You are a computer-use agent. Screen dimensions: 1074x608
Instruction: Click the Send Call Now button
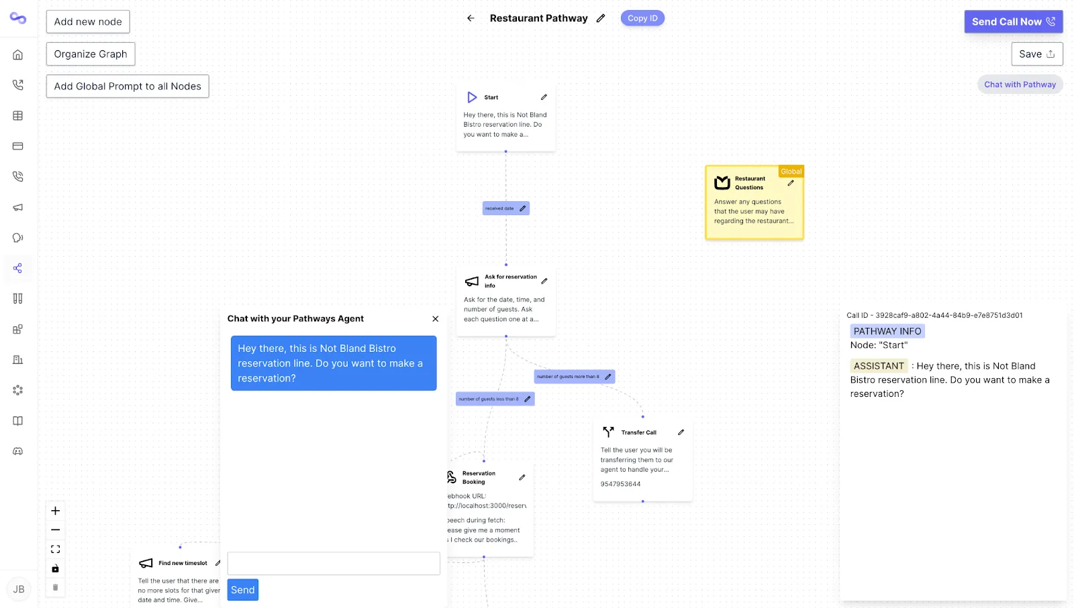click(1013, 21)
